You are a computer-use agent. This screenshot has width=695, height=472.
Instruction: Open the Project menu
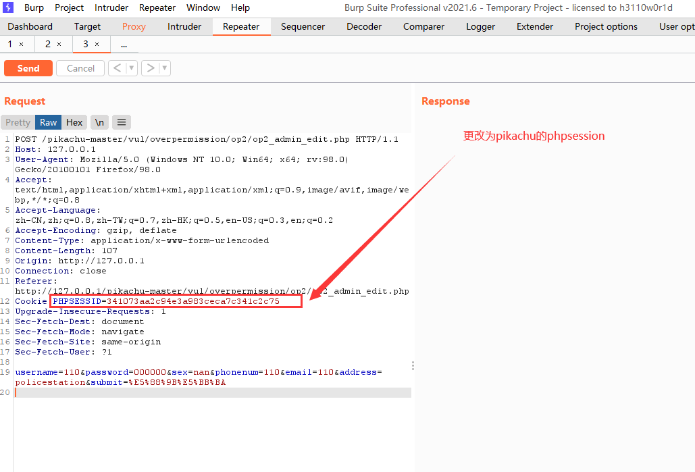[69, 7]
